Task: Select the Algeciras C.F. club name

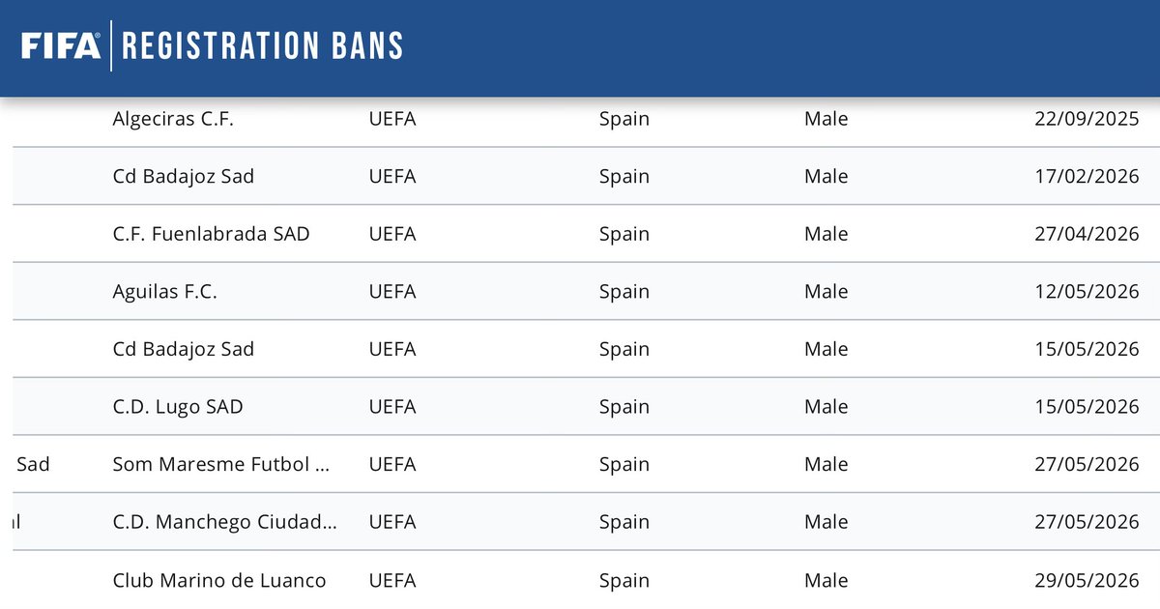Action: 173,119
